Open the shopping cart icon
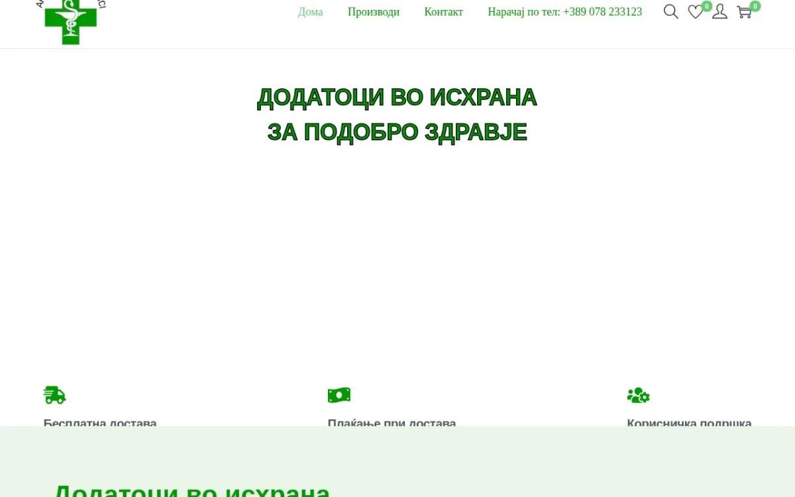 pyautogui.click(x=744, y=12)
